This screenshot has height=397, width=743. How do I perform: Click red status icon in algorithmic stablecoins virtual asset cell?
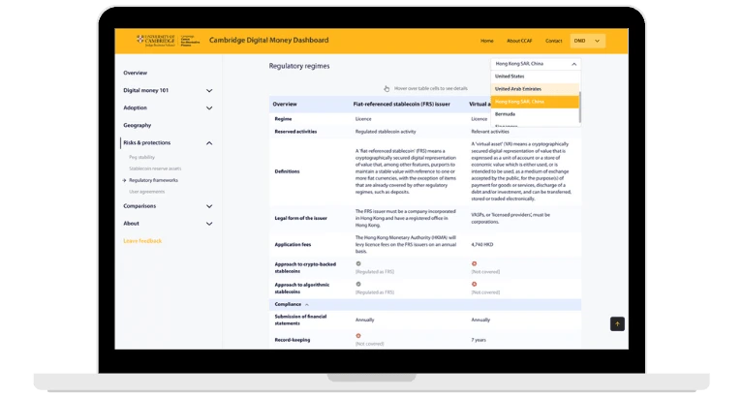(474, 285)
